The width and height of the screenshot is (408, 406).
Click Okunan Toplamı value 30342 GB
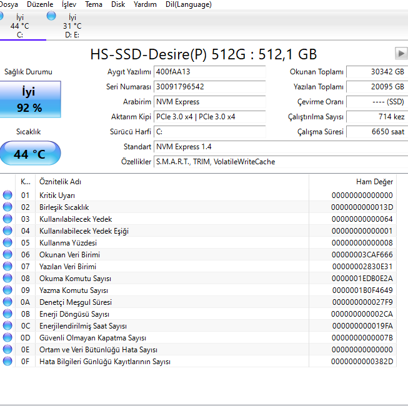pyautogui.click(x=377, y=72)
